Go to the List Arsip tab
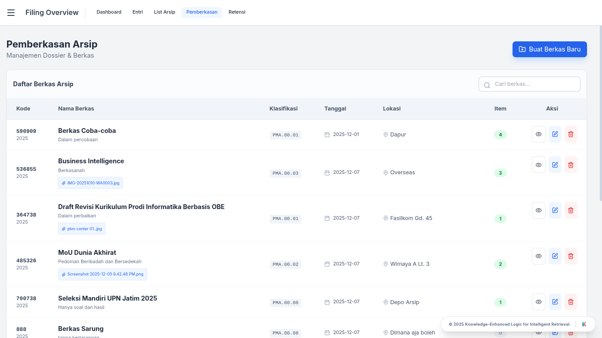This screenshot has height=338, width=602. (x=164, y=12)
